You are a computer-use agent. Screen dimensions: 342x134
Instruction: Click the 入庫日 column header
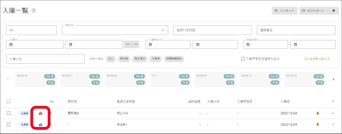click(285, 102)
